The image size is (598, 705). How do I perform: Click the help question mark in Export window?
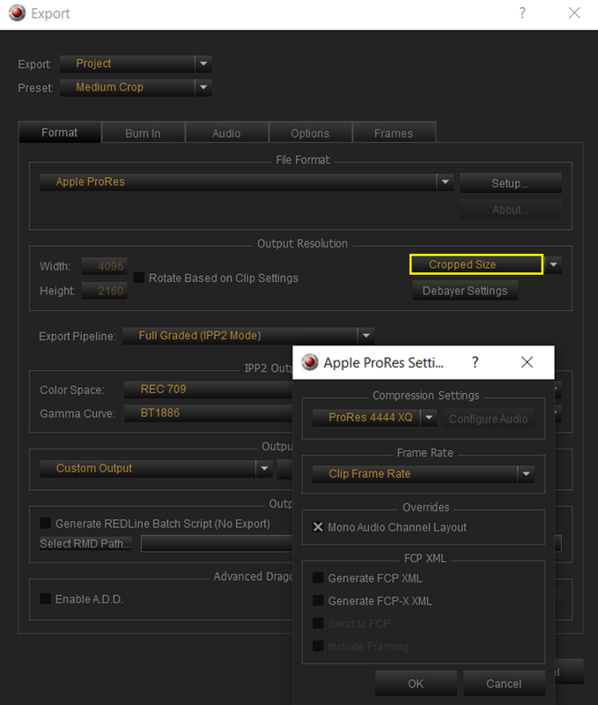(522, 12)
